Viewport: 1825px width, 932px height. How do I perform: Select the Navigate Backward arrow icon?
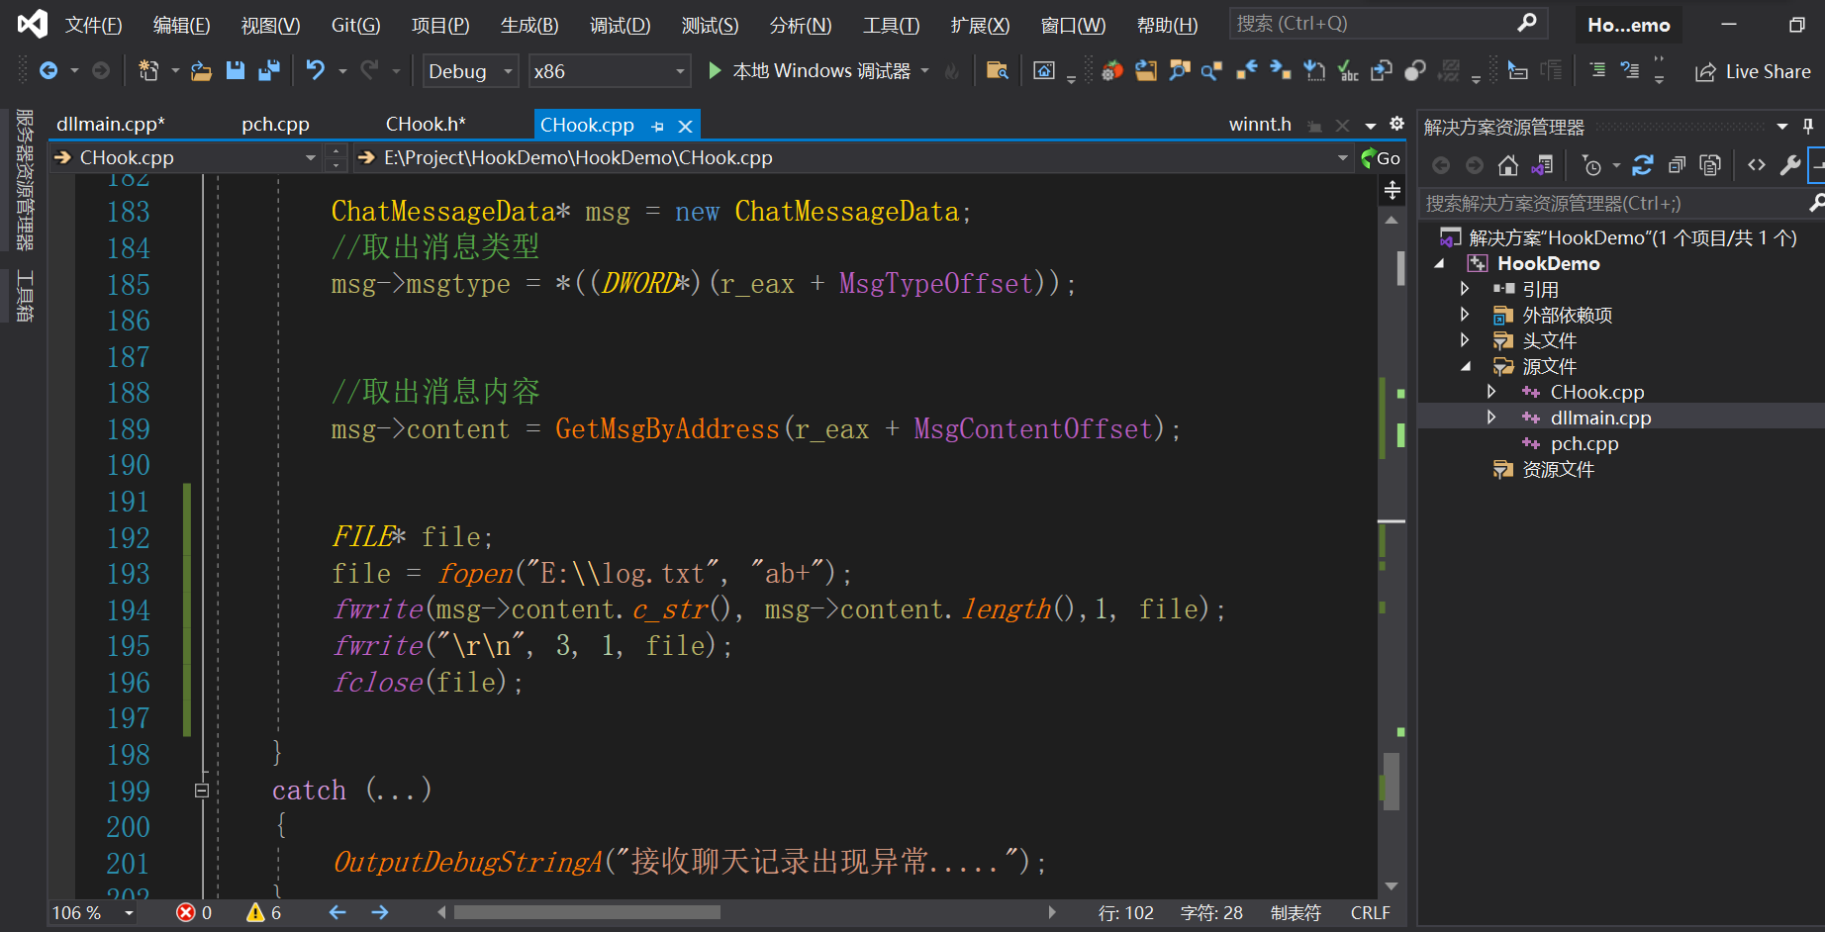point(50,70)
